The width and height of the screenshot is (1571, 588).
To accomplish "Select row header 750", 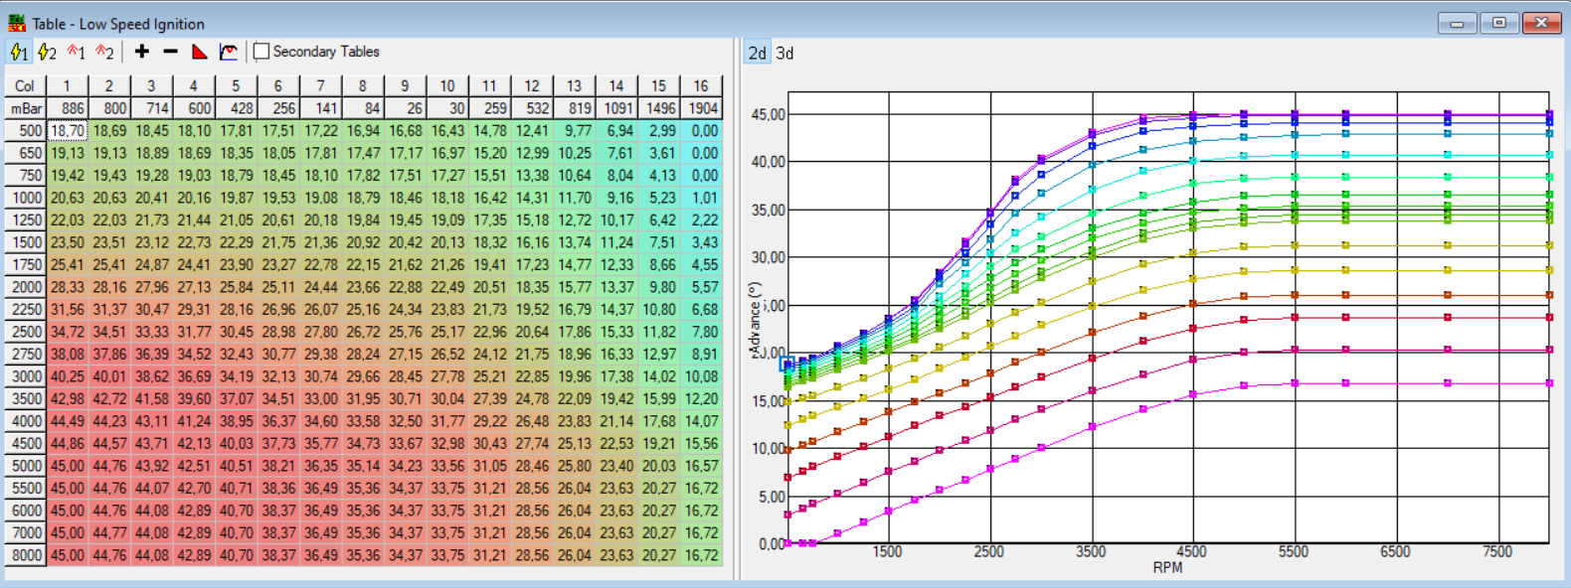I will [25, 175].
